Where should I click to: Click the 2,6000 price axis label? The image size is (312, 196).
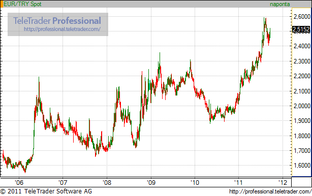[302, 17]
